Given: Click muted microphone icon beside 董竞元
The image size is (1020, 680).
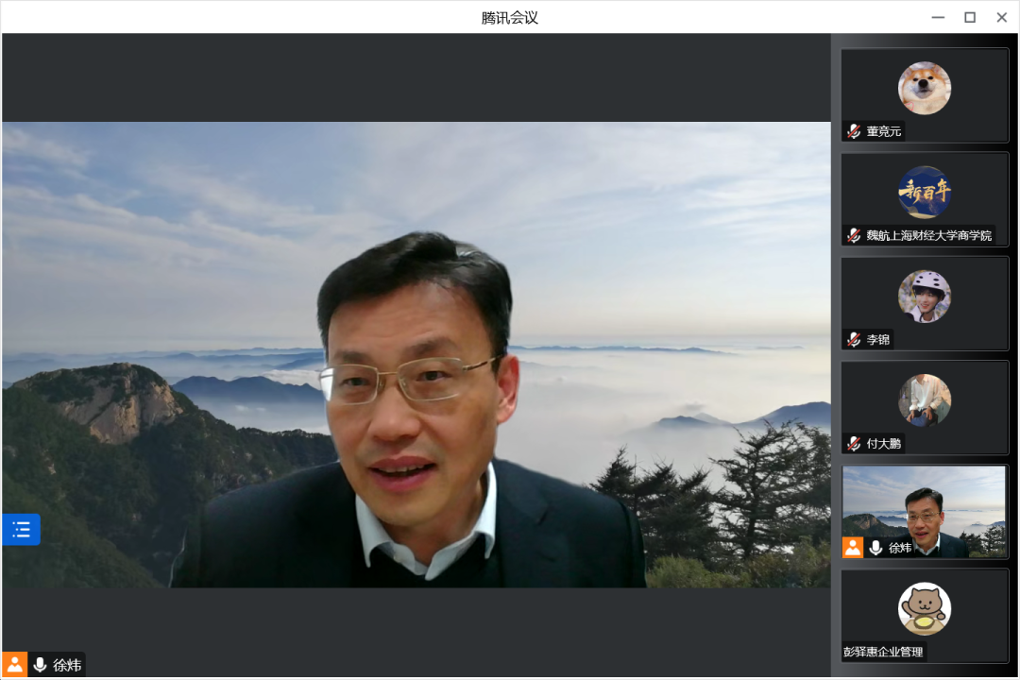Looking at the screenshot, I should 854,131.
